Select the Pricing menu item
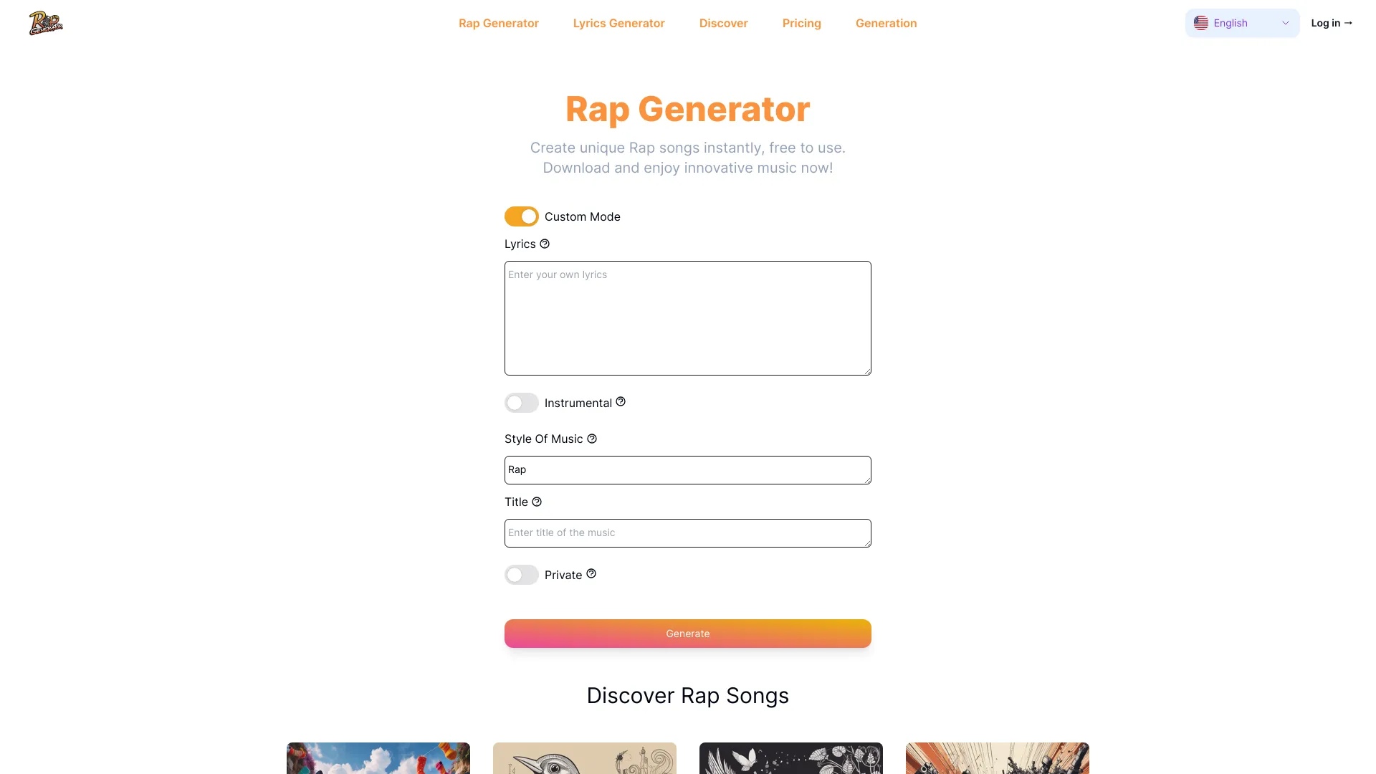Viewport: 1376px width, 774px height. tap(801, 23)
